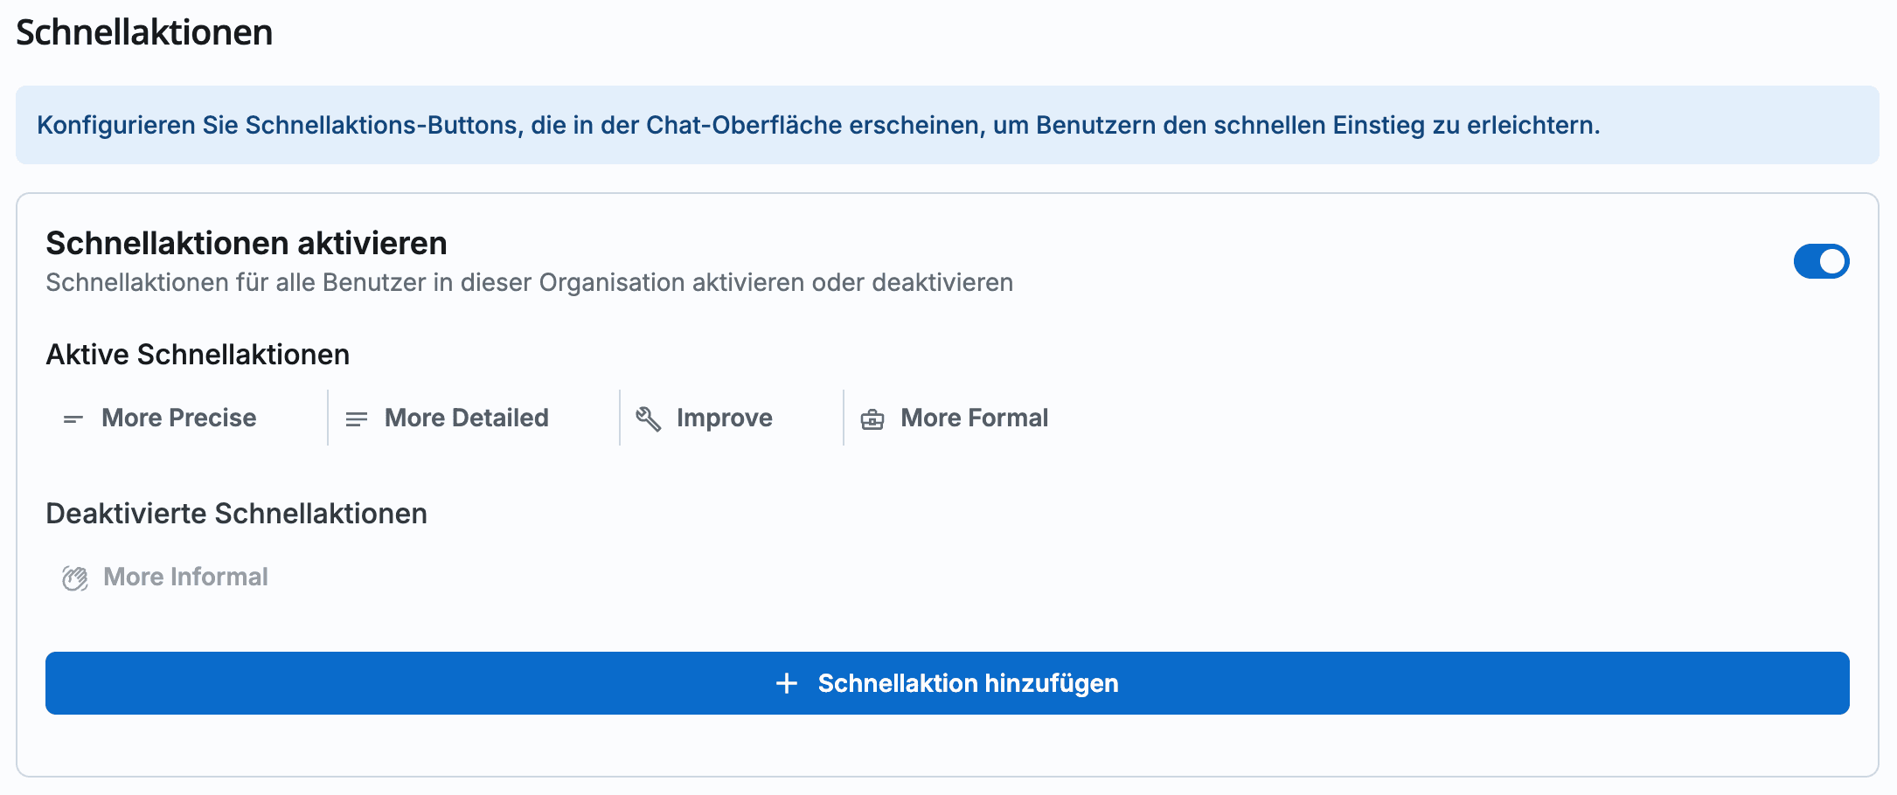The image size is (1897, 795).
Task: Click the text lines icon next to More Detailed
Action: pyautogui.click(x=356, y=418)
